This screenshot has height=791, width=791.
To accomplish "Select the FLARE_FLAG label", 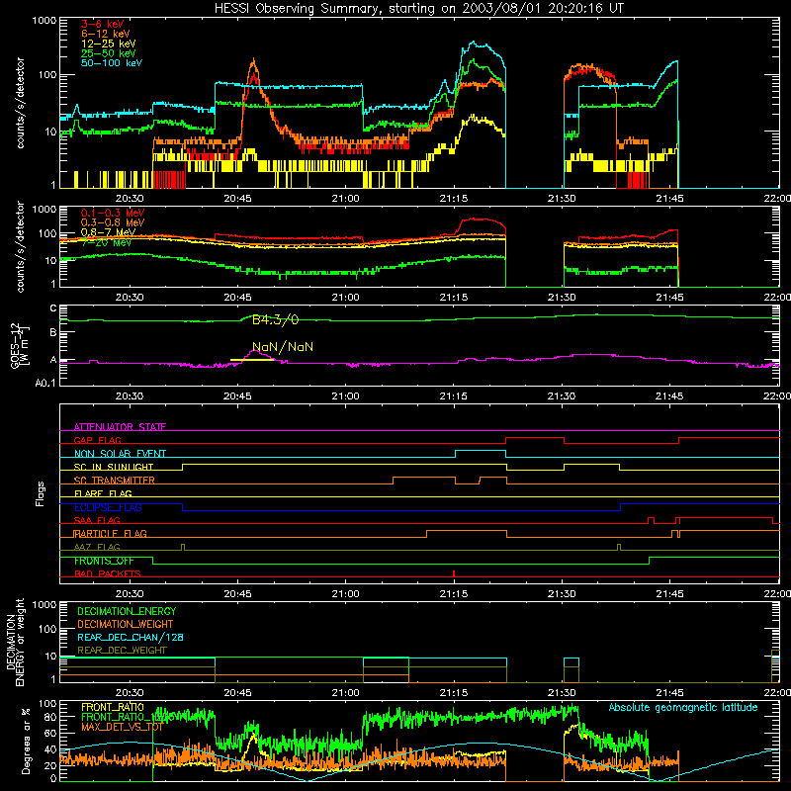I will click(103, 493).
